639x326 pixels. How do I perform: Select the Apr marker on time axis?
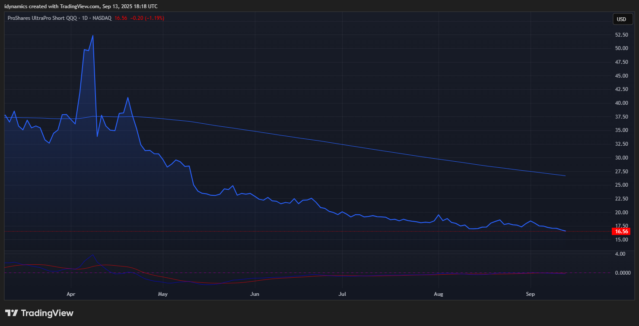(x=71, y=294)
